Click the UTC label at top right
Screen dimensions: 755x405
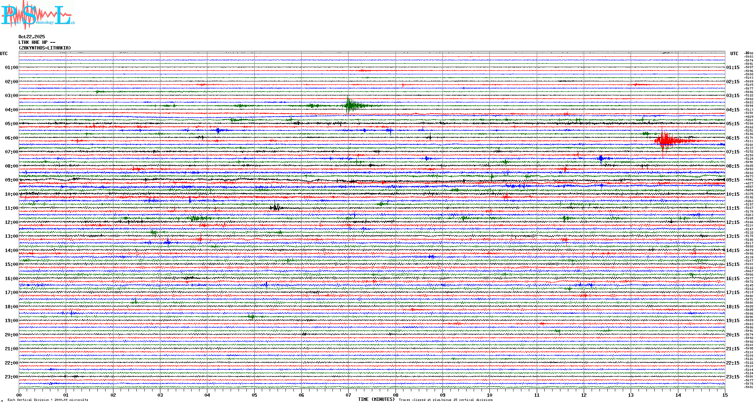point(734,54)
